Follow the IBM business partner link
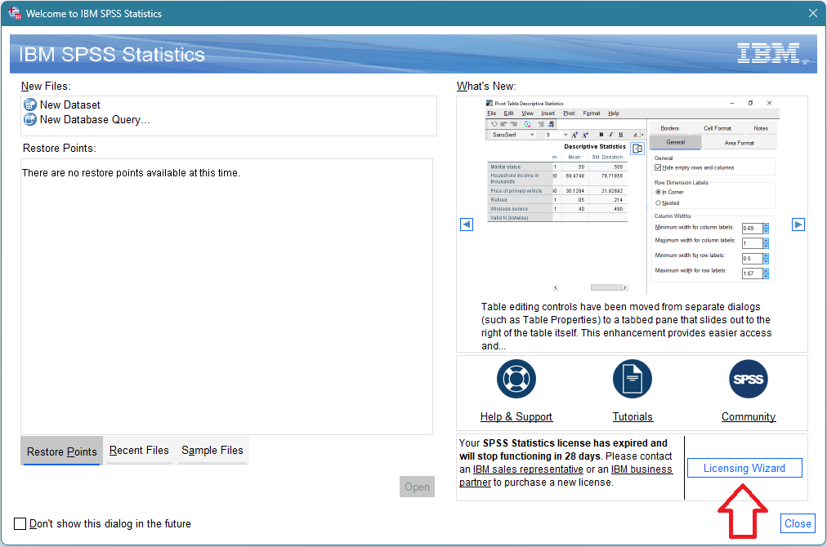This screenshot has width=827, height=547. coord(566,476)
